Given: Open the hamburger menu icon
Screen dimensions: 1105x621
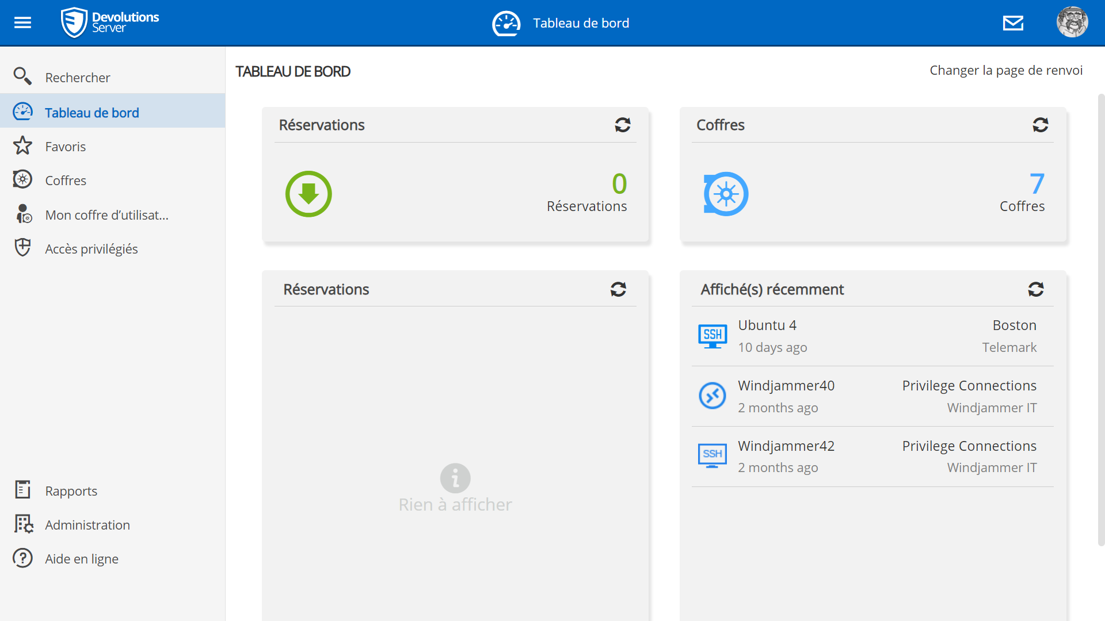Looking at the screenshot, I should 22,22.
